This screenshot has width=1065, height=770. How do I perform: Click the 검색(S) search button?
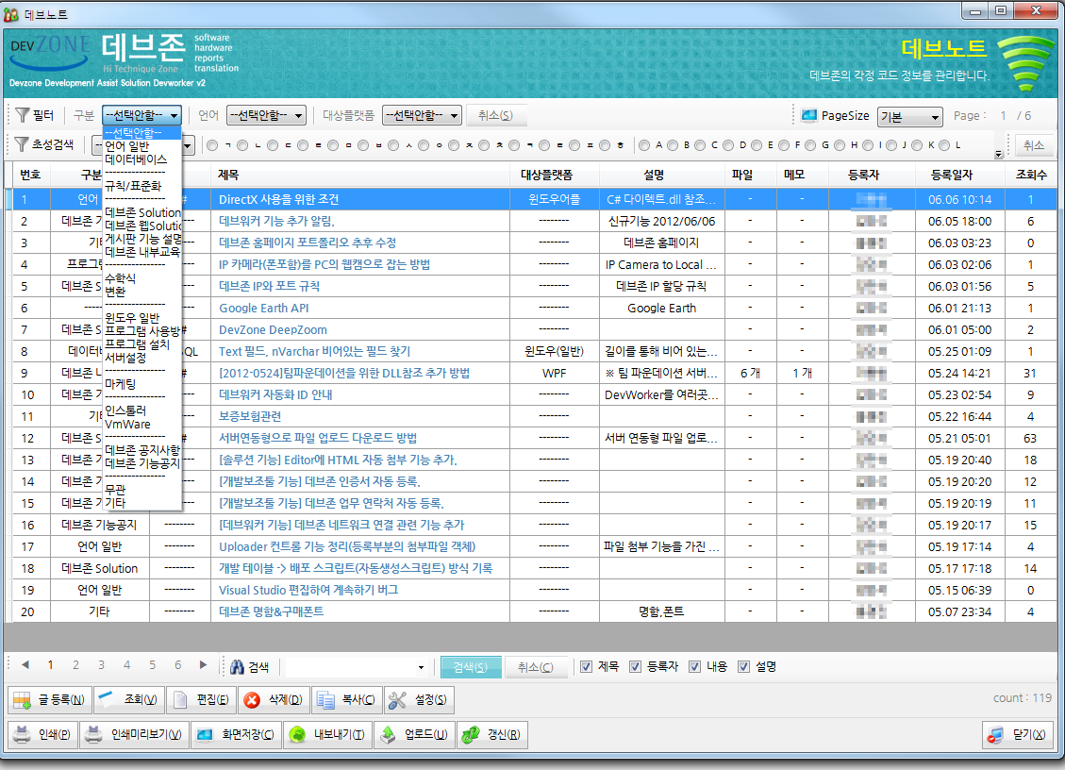click(471, 667)
